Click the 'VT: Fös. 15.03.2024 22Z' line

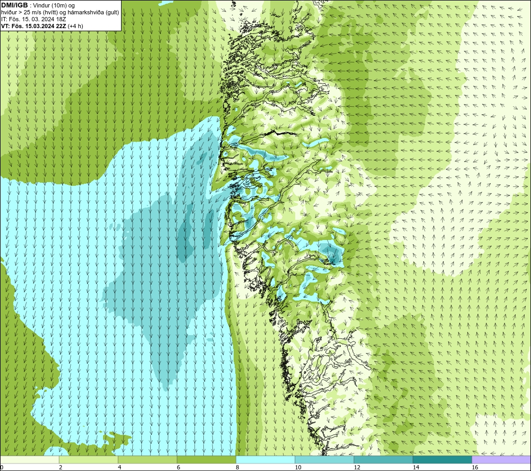33,26
